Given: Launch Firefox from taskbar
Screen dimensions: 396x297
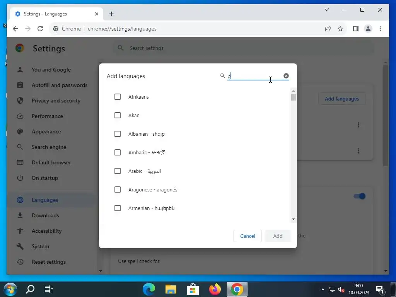Looking at the screenshot, I should [x=215, y=289].
